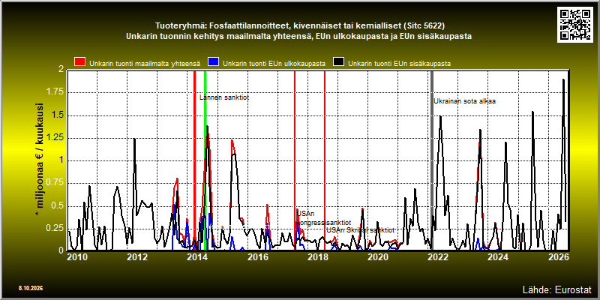Click y-axis value 1.25
Image resolution: width=600 pixels, height=300 pixels.
55,138
